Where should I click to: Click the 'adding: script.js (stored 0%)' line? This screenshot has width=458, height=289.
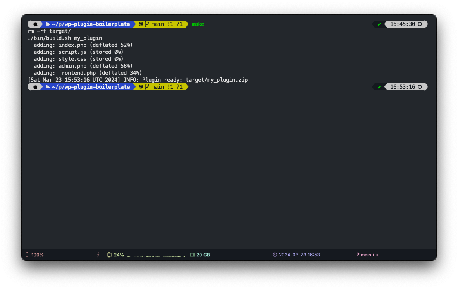click(78, 52)
